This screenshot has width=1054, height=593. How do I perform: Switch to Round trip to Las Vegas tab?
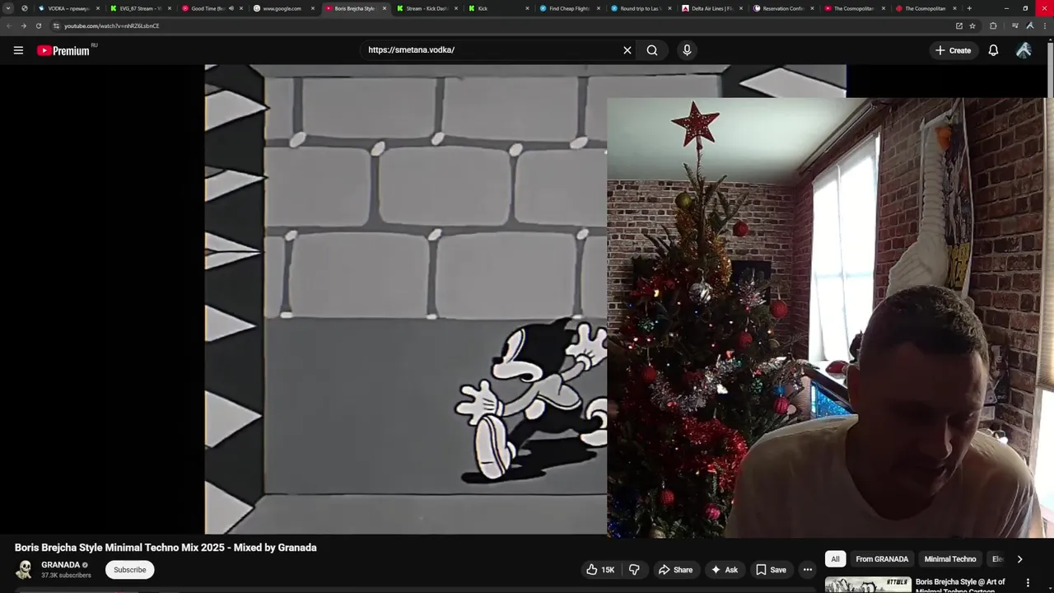click(640, 8)
